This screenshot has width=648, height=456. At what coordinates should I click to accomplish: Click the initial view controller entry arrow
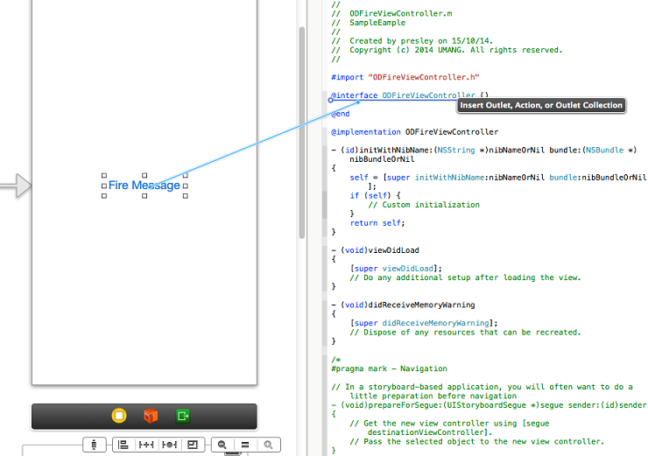[16, 186]
